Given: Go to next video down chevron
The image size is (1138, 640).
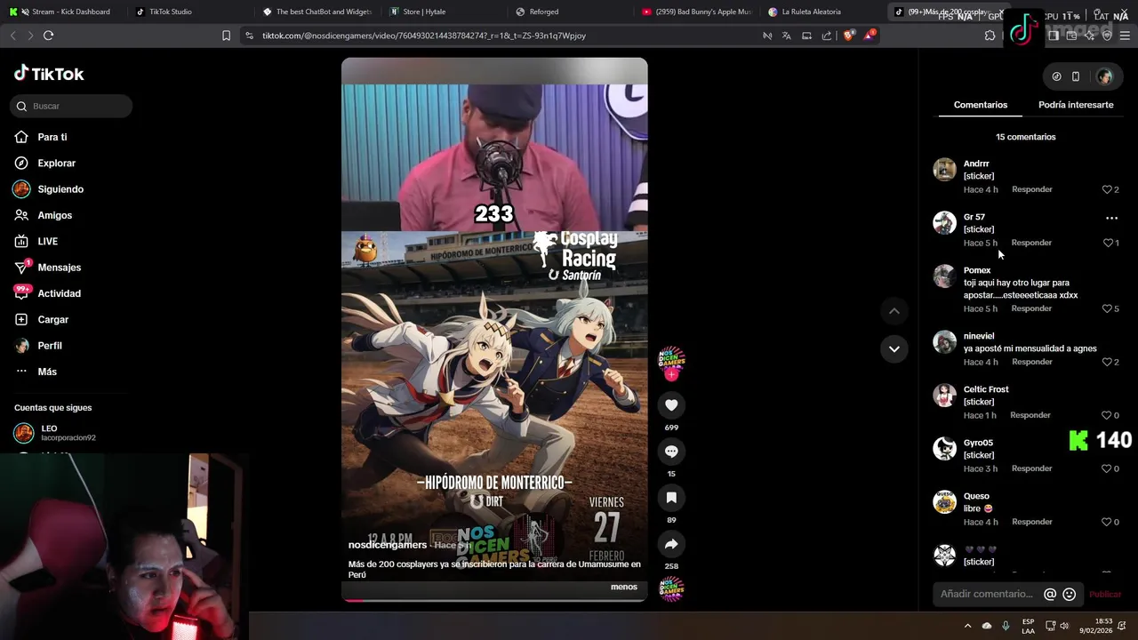Looking at the screenshot, I should (894, 348).
